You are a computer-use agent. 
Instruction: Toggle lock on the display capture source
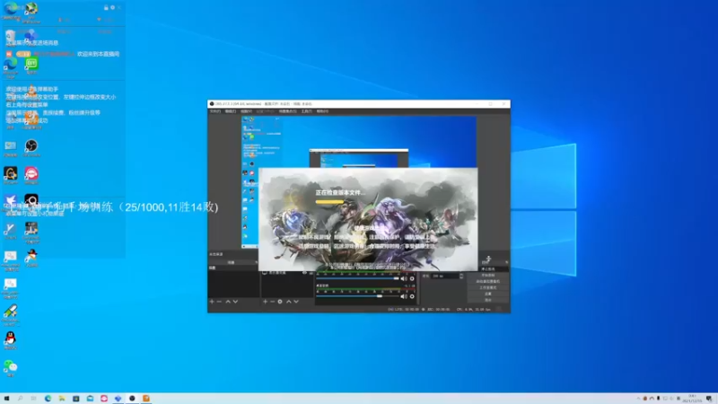(x=311, y=273)
